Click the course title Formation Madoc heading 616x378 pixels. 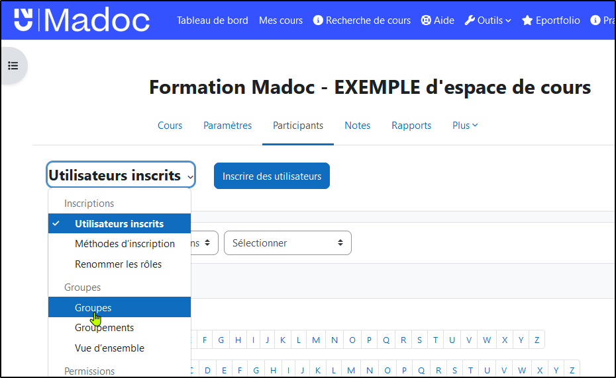tap(370, 87)
